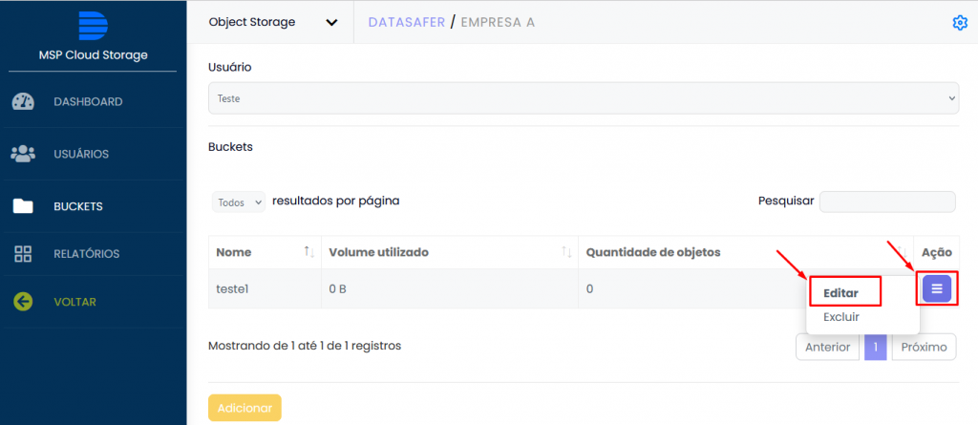Open the Todos results-per-page dropdown

[239, 202]
